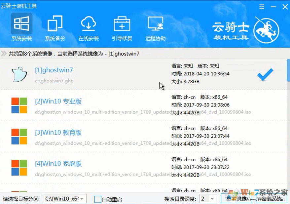This screenshot has width=290, height=204.
Task: Click the 版本: x86_64 text in Win10 专业版 row
Action: pos(214,97)
